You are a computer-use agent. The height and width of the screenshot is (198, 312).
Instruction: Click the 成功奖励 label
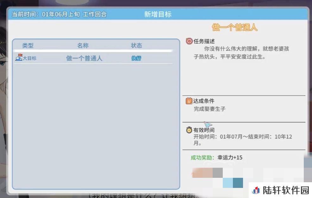pos(203,158)
